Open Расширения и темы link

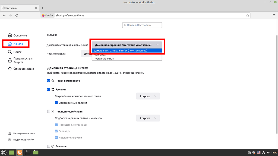click(24, 133)
